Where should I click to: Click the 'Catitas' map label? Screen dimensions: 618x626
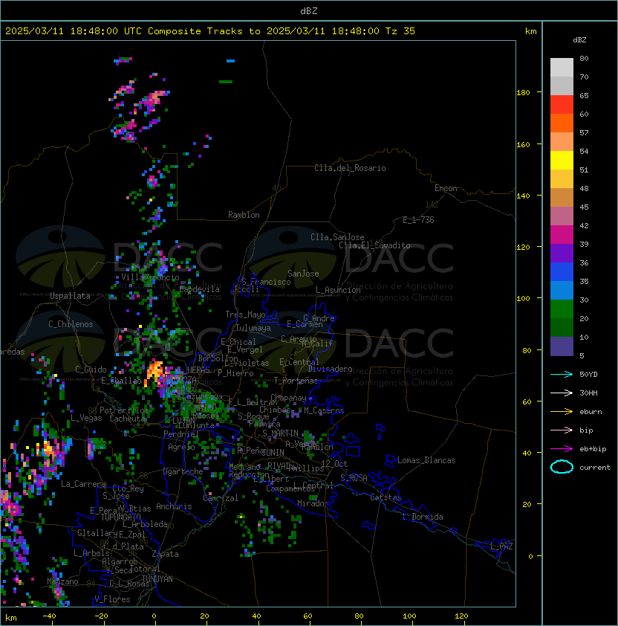(x=386, y=497)
